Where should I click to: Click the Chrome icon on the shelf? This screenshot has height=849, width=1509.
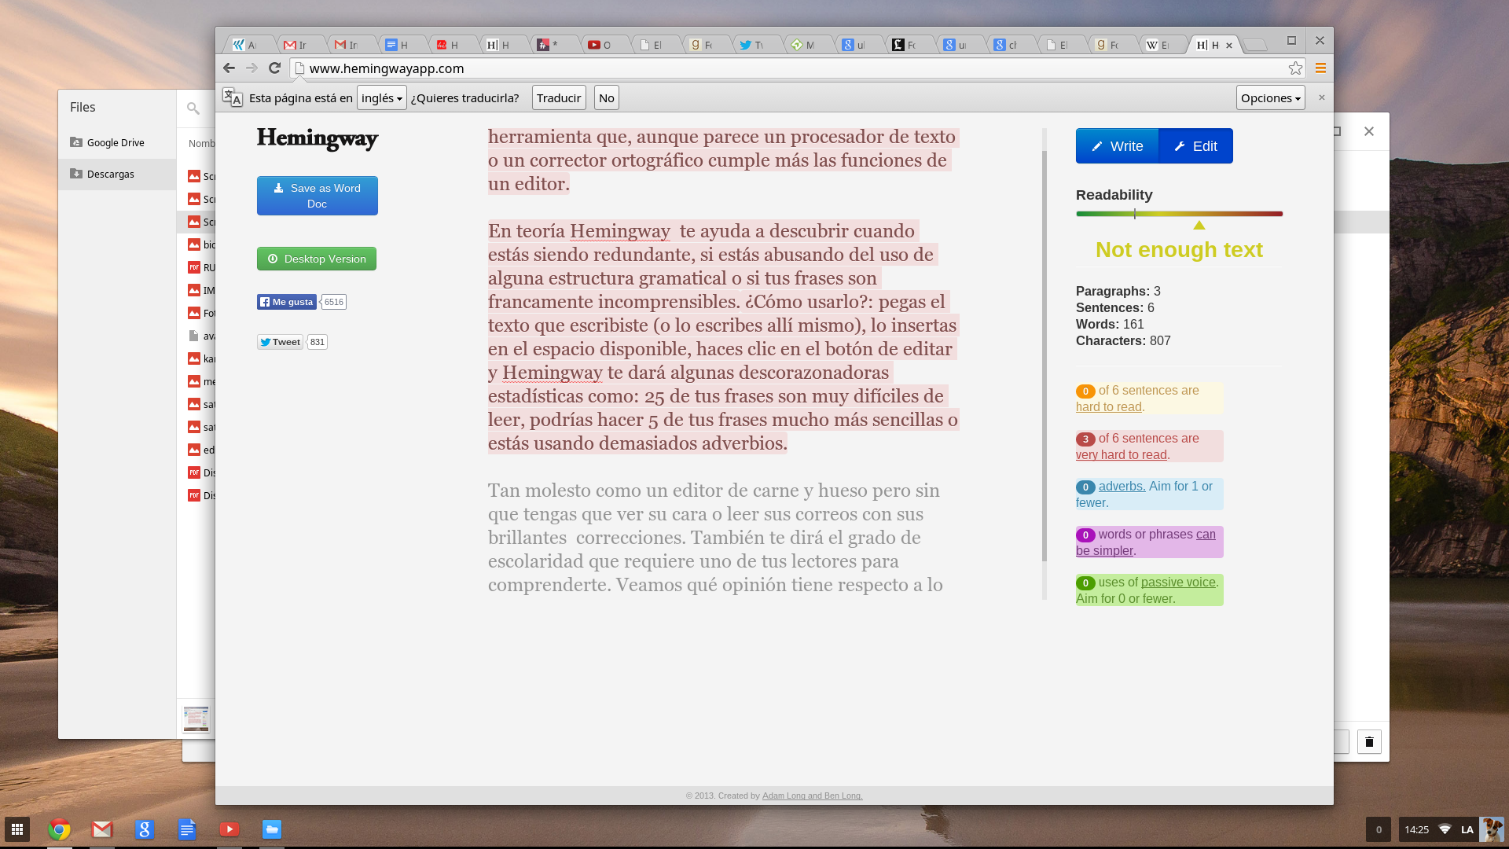[59, 829]
